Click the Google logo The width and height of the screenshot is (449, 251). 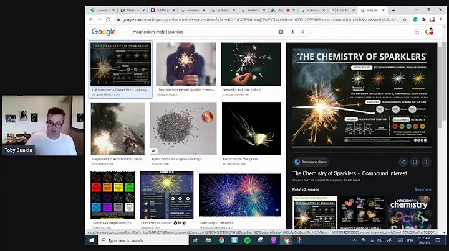[104, 32]
